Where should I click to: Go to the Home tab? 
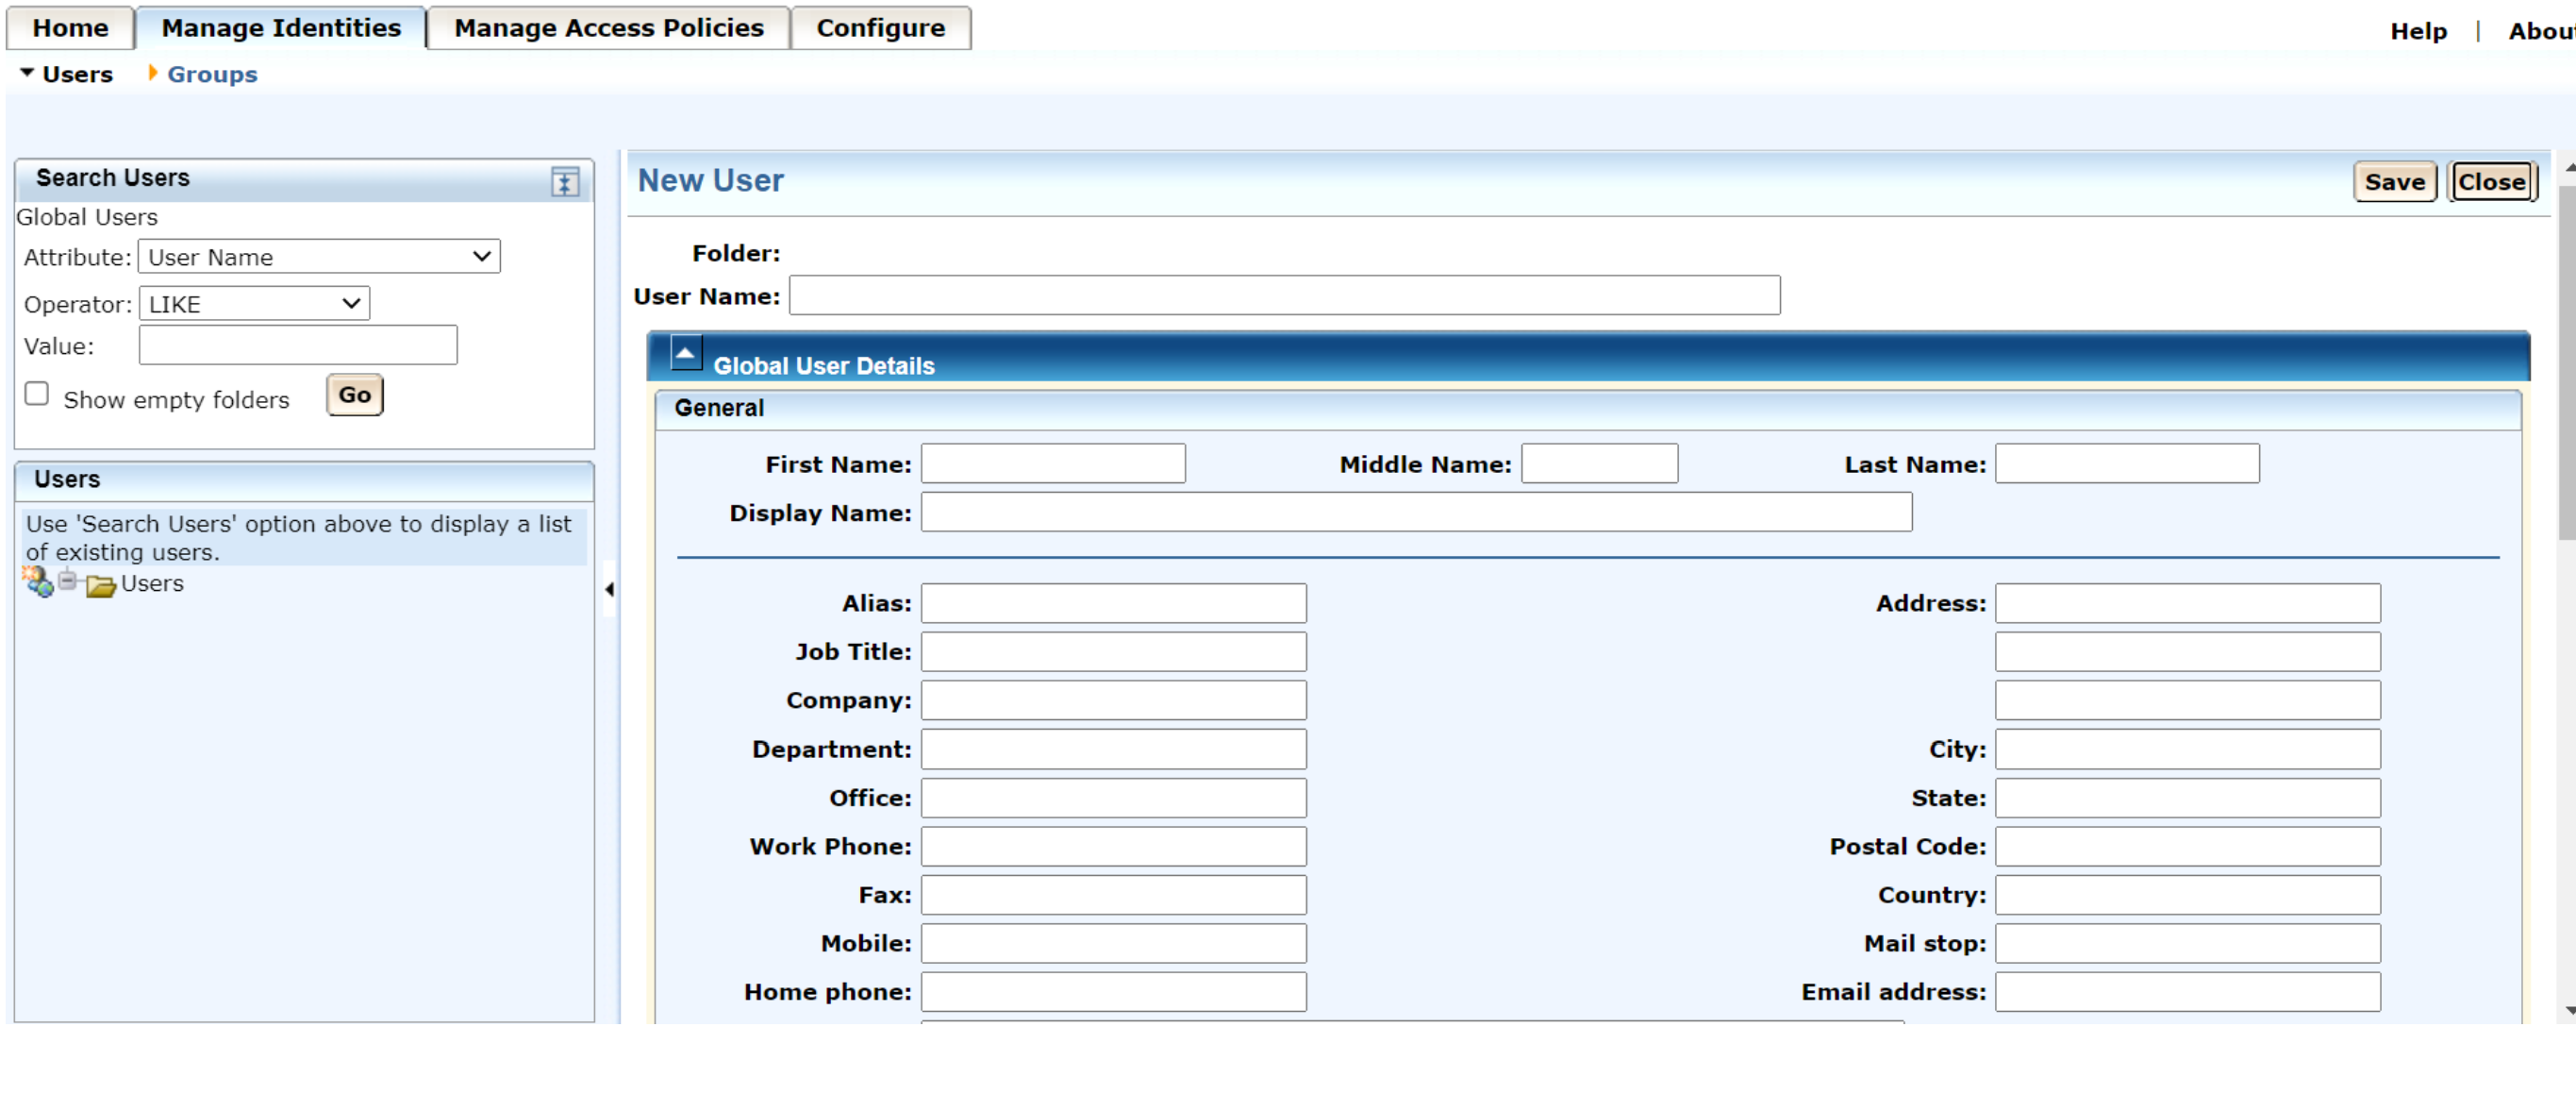pyautogui.click(x=70, y=28)
